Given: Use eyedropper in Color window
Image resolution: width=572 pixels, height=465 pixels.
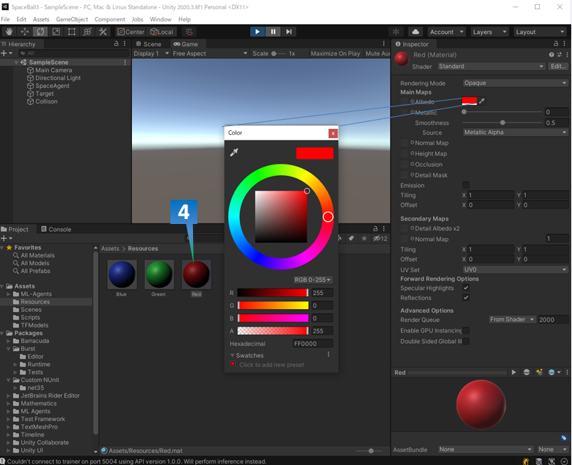Looking at the screenshot, I should click(233, 152).
